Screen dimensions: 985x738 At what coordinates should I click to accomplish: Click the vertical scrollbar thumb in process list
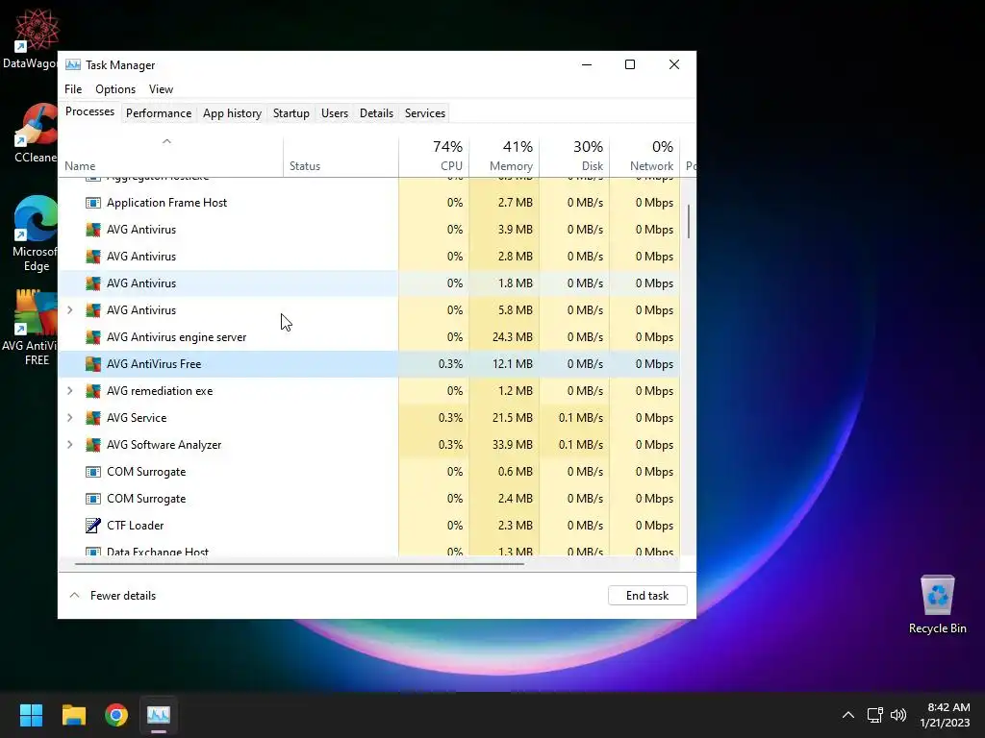click(x=689, y=222)
